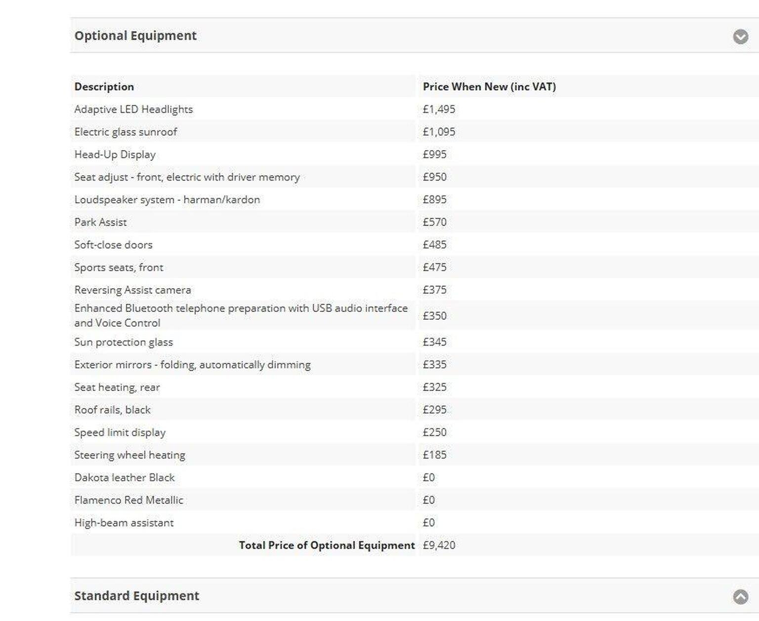Image resolution: width=759 pixels, height=621 pixels.
Task: Select the Reversing Assist camera row
Action: pyautogui.click(x=132, y=290)
